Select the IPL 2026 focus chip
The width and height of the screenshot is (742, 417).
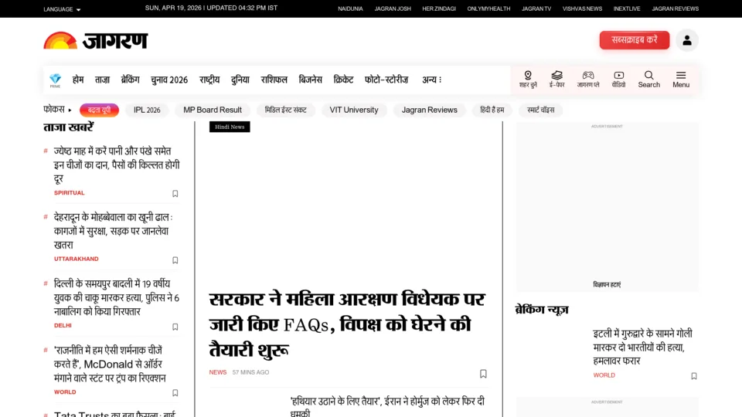pos(147,110)
